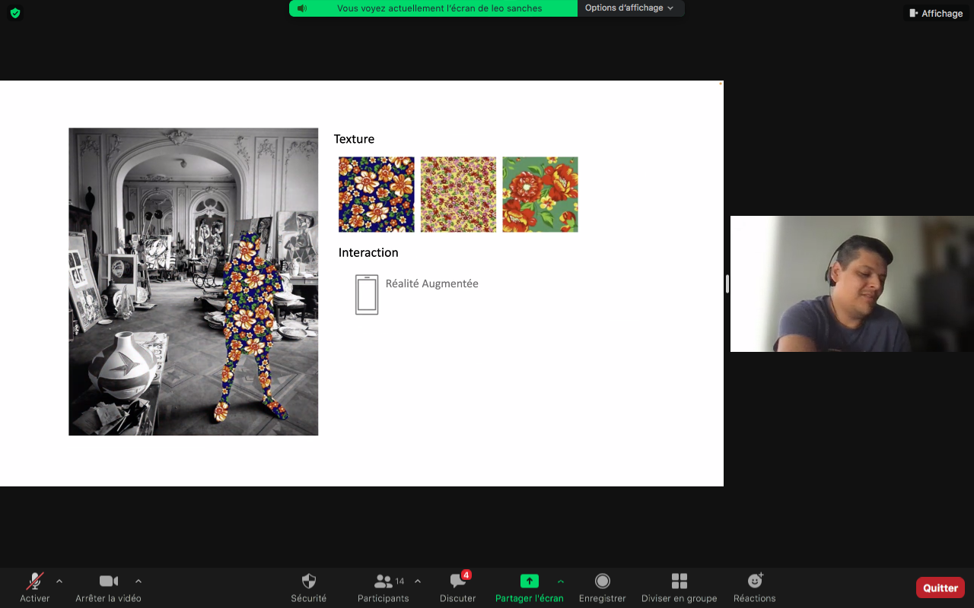974x608 pixels.
Task: Open the Réactions emoji icon
Action: click(755, 581)
